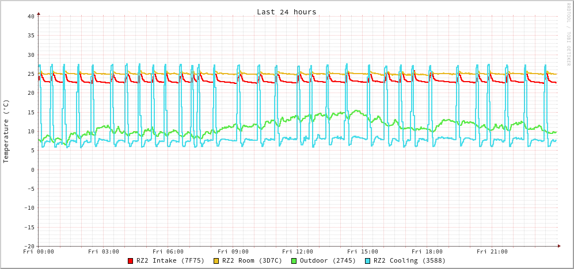
Task: Click the 'Fri 03:00' time axis label
Action: [x=104, y=251]
